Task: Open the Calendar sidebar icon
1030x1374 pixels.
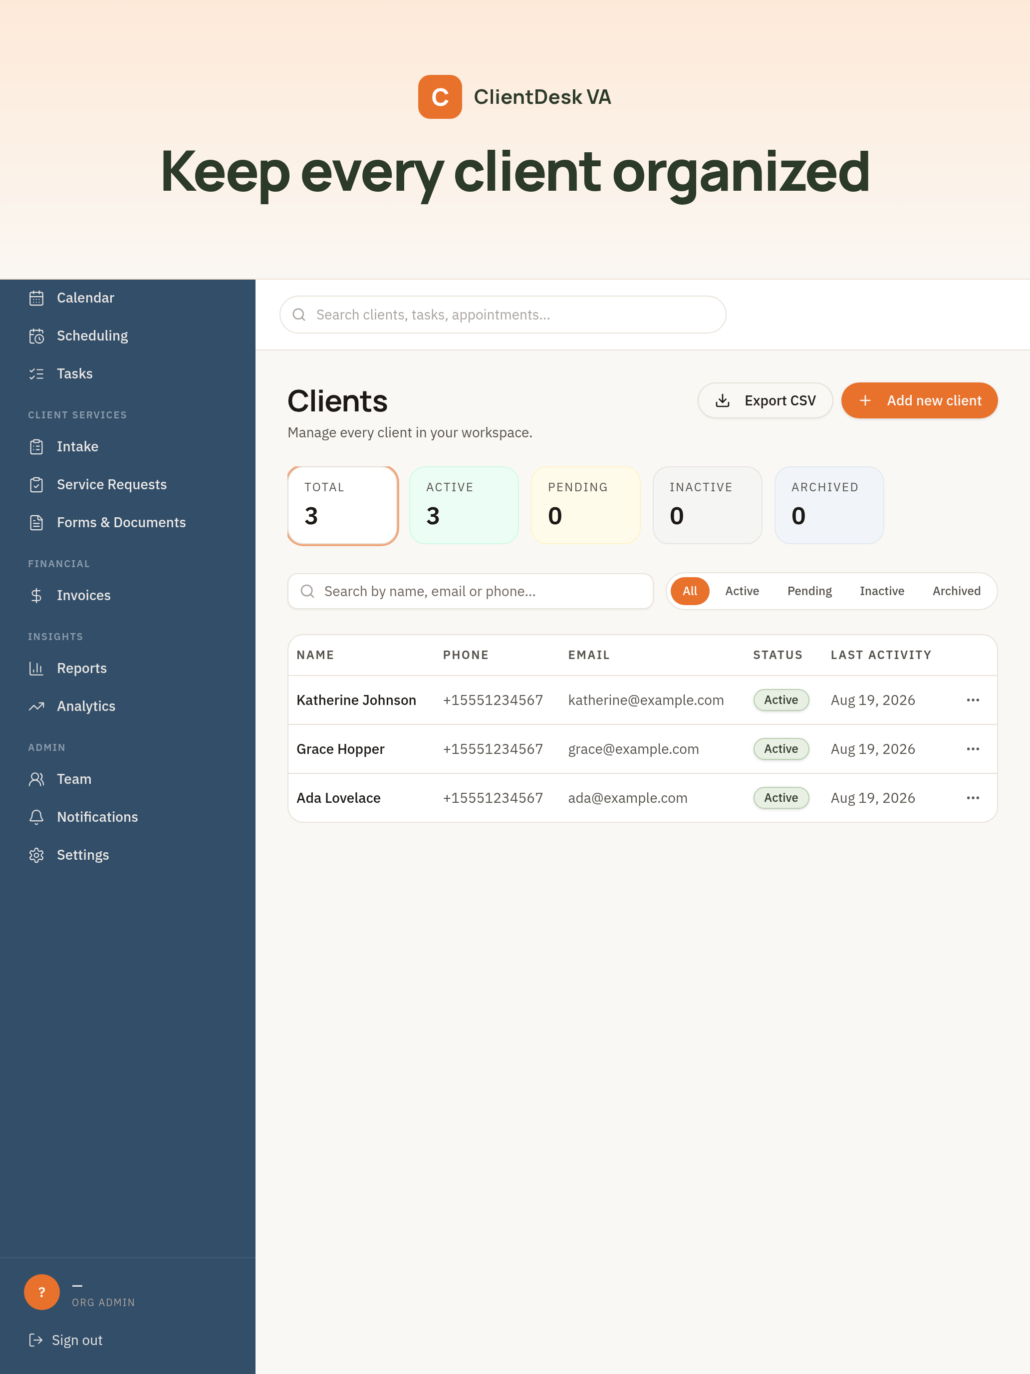Action: point(36,298)
